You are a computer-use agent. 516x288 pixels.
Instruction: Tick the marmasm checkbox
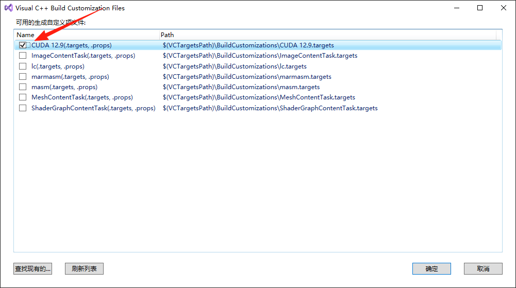23,77
